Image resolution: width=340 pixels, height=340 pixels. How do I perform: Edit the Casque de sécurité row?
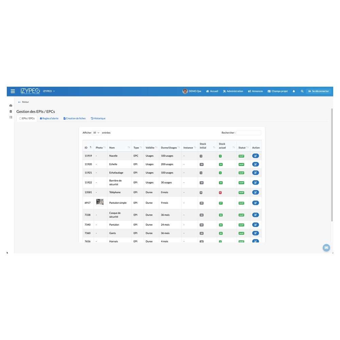coord(255,215)
